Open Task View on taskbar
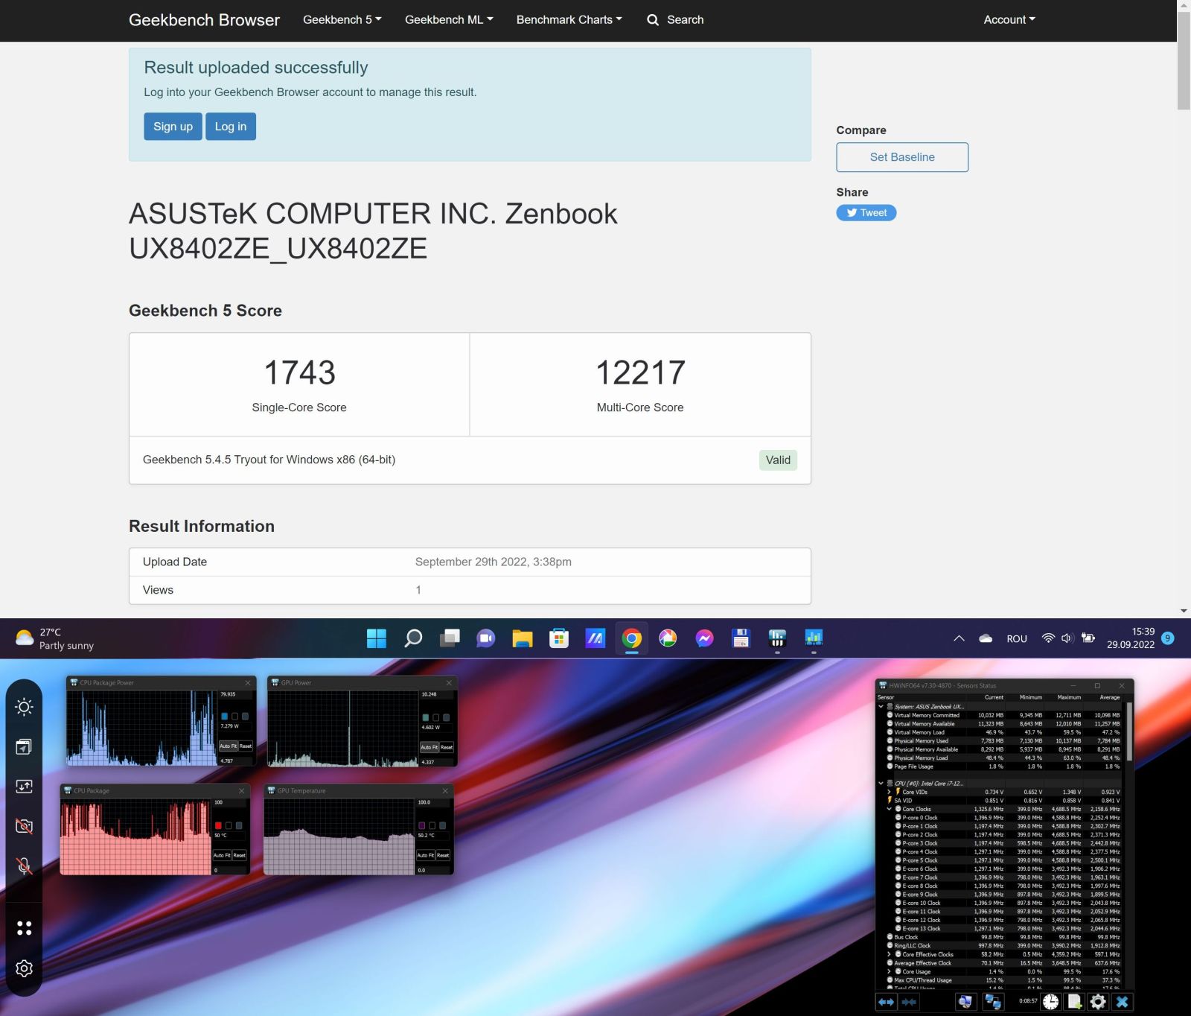 click(450, 638)
